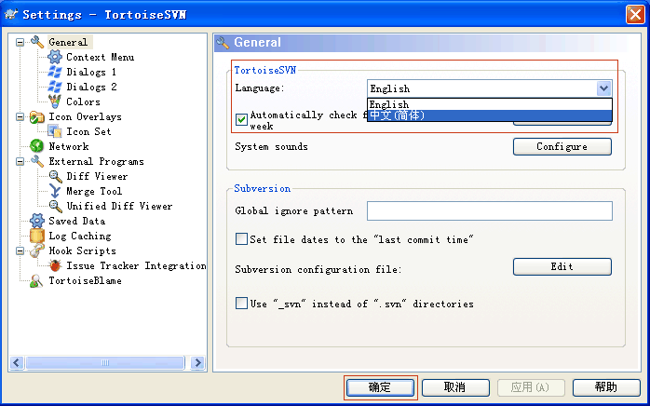Click the Saved Data gear icon
Screen dimensions: 650x406
[37, 221]
